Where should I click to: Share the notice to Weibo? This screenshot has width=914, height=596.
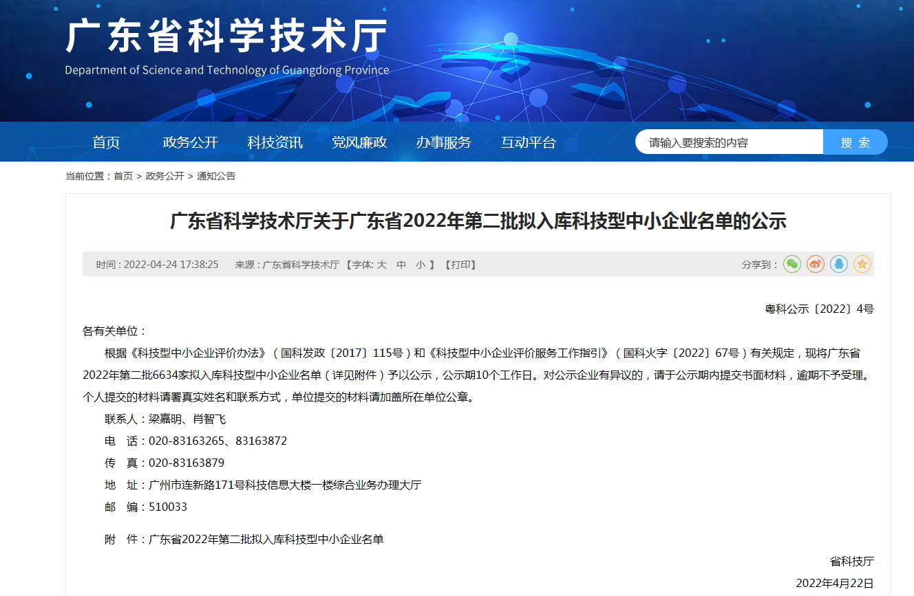click(x=816, y=264)
